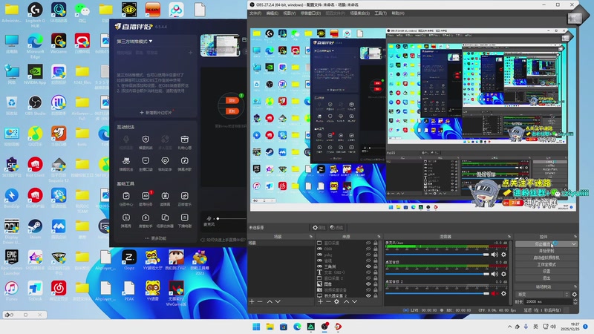Image resolution: width=594 pixels, height=334 pixels.
Task: Open source properties gear below sources list
Action: (x=336, y=301)
